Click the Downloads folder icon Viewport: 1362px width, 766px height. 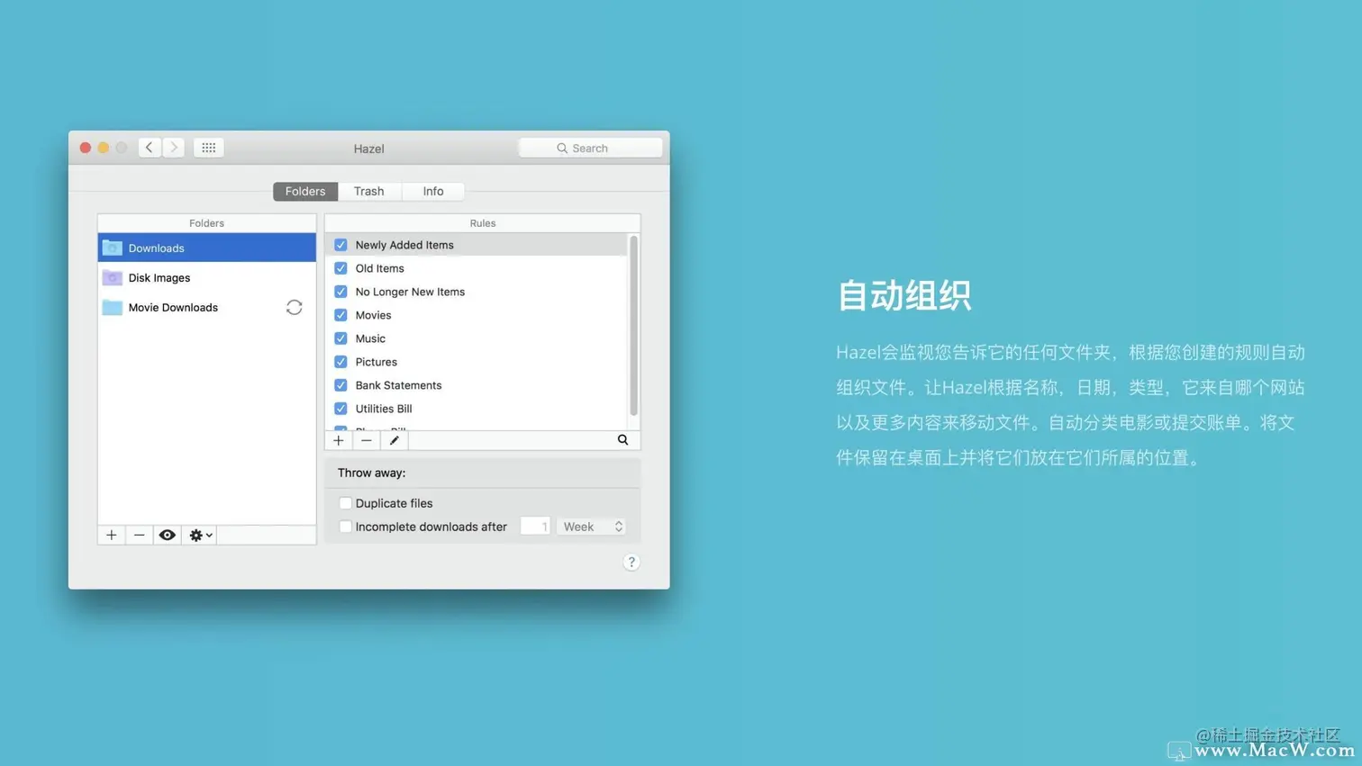[112, 248]
